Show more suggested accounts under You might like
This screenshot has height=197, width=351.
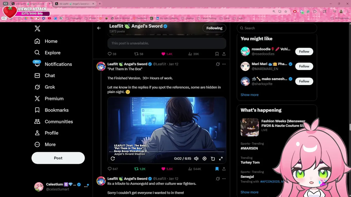250,95
